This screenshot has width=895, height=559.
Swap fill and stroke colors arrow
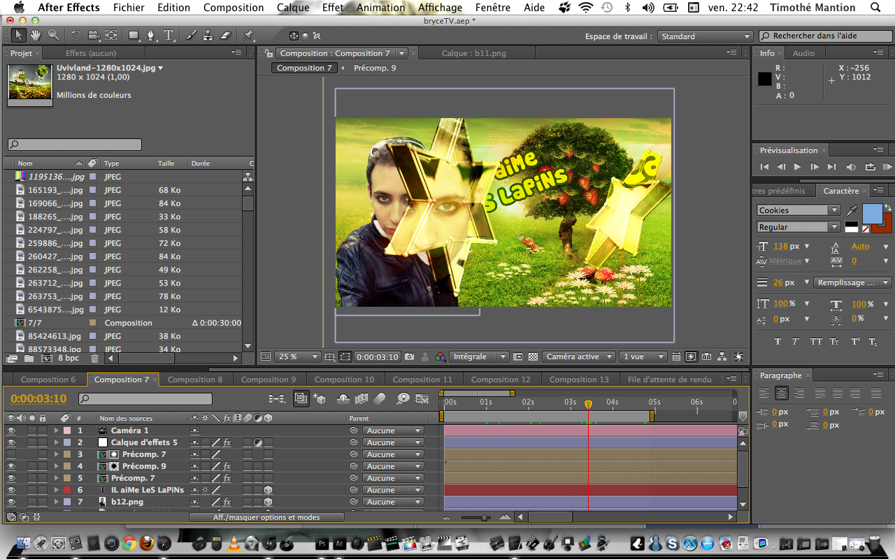[888, 208]
